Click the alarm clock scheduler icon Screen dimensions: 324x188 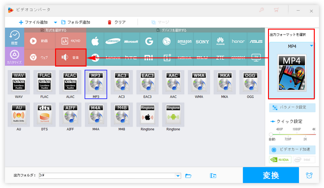(x=309, y=176)
